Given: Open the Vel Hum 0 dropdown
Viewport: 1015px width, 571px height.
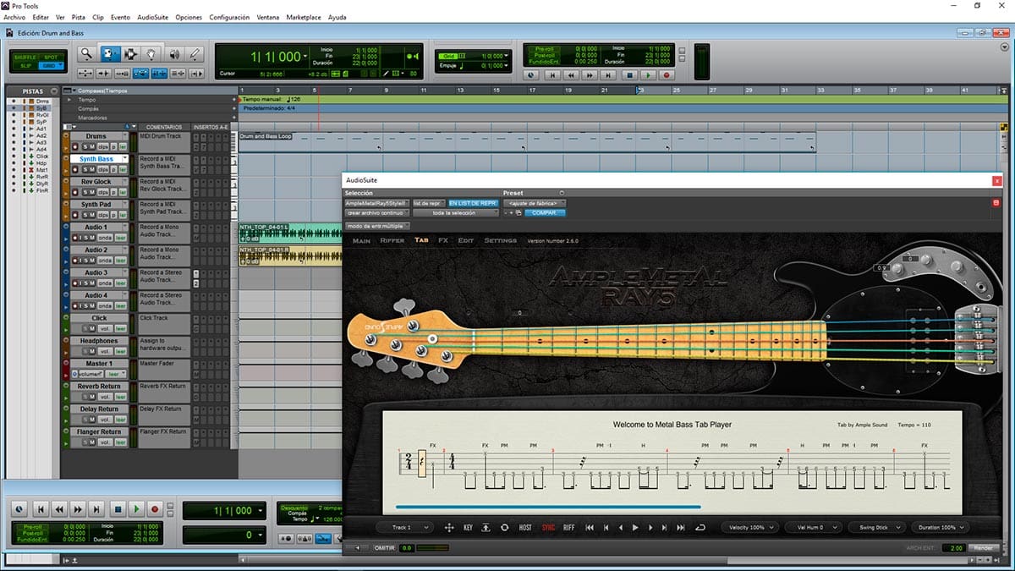Looking at the screenshot, I should [812, 528].
